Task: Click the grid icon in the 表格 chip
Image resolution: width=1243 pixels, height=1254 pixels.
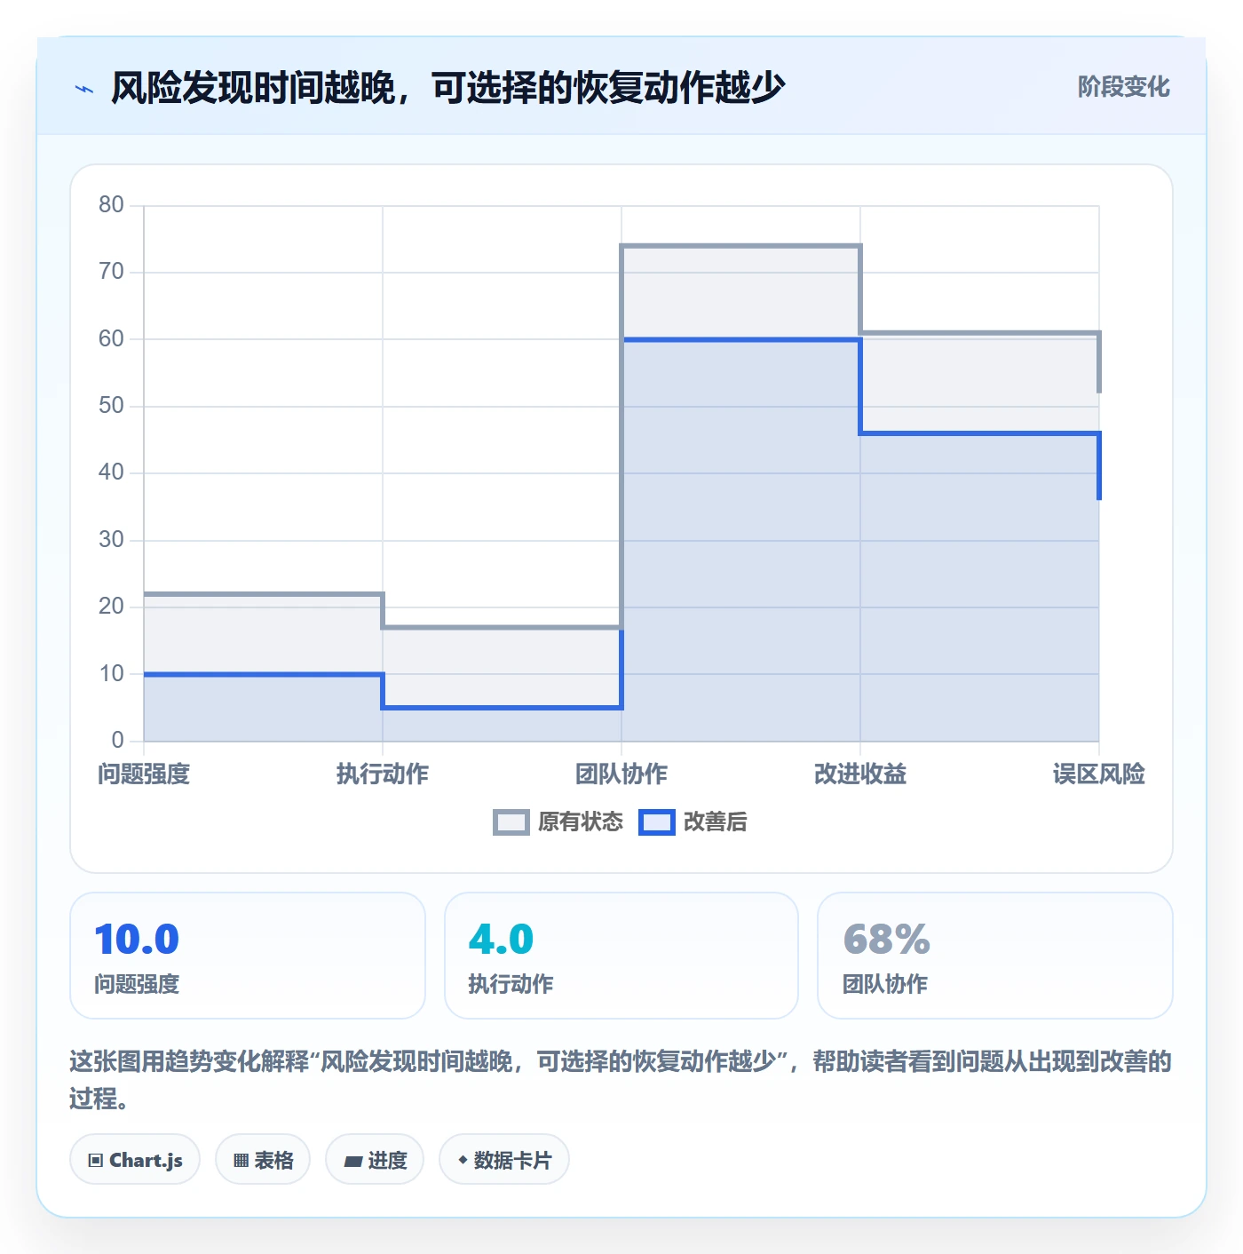Action: [241, 1161]
